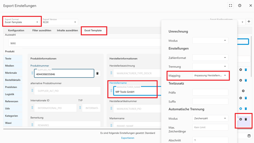The width and height of the screenshot is (254, 143).
Task: Click the Exportieren link
Action: click(x=128, y=138)
